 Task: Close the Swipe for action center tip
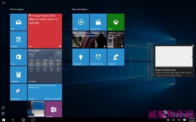pos(193,46)
